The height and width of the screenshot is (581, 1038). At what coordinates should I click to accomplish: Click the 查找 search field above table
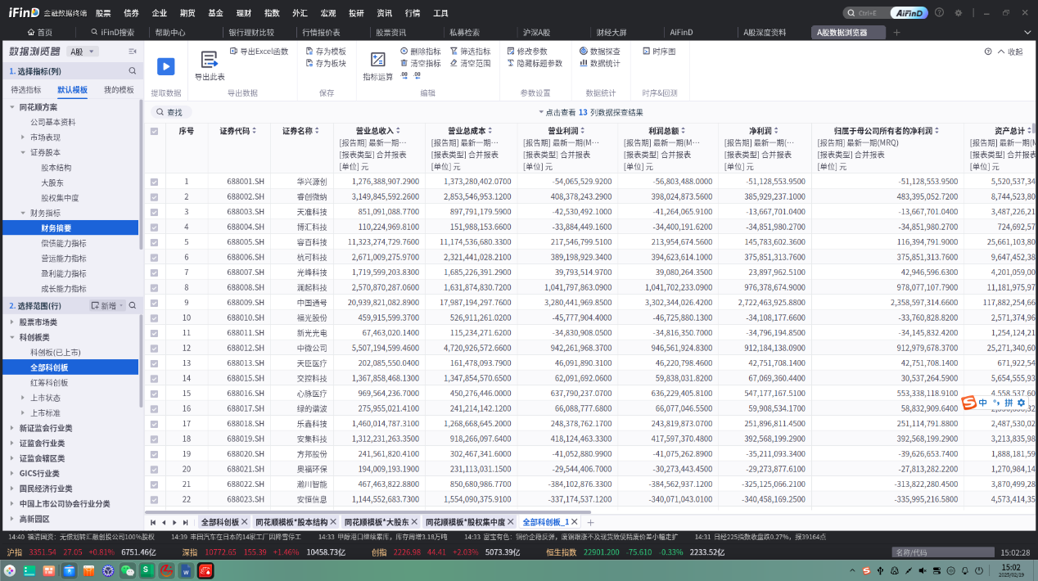[x=172, y=112]
